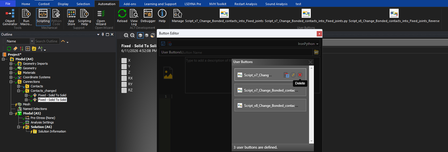Open ACT Development Help
Viewport: 448px width, 152px height.
coord(162,16)
